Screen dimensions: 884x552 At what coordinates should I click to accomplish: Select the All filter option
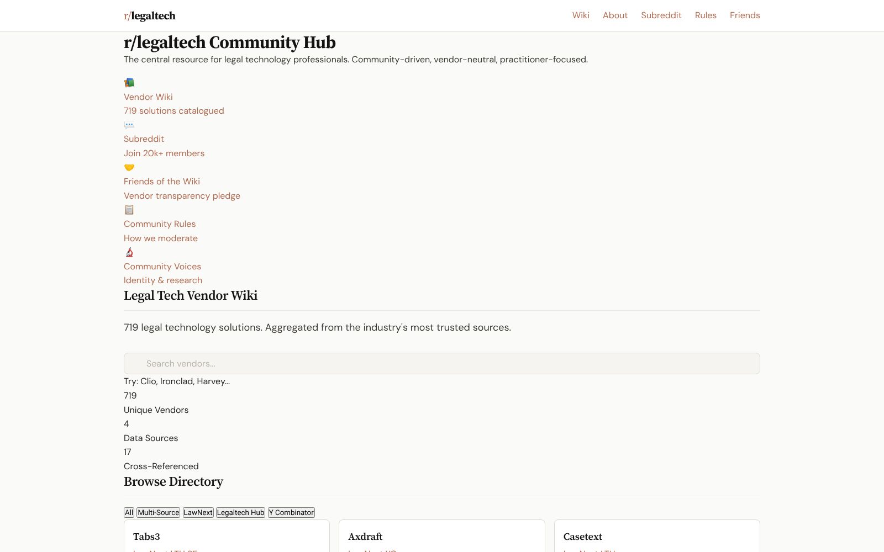click(x=129, y=512)
